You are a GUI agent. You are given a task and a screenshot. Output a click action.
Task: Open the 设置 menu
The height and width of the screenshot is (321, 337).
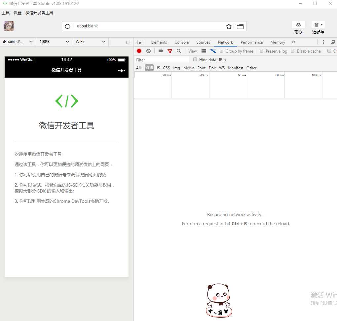pos(18,13)
